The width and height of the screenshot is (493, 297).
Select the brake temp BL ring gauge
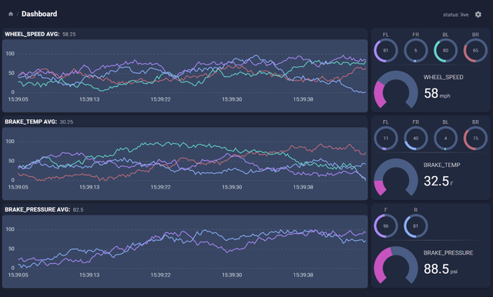445,138
